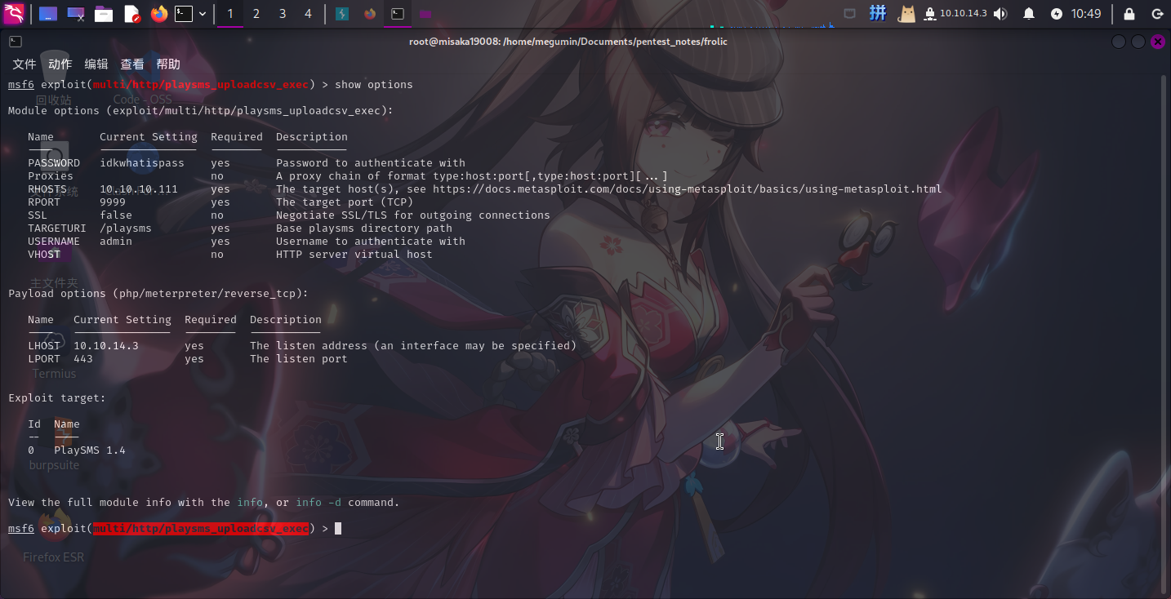Click the RHOSTS value 10.10.10.111
Screen dimensions: 1171x599
click(139, 189)
